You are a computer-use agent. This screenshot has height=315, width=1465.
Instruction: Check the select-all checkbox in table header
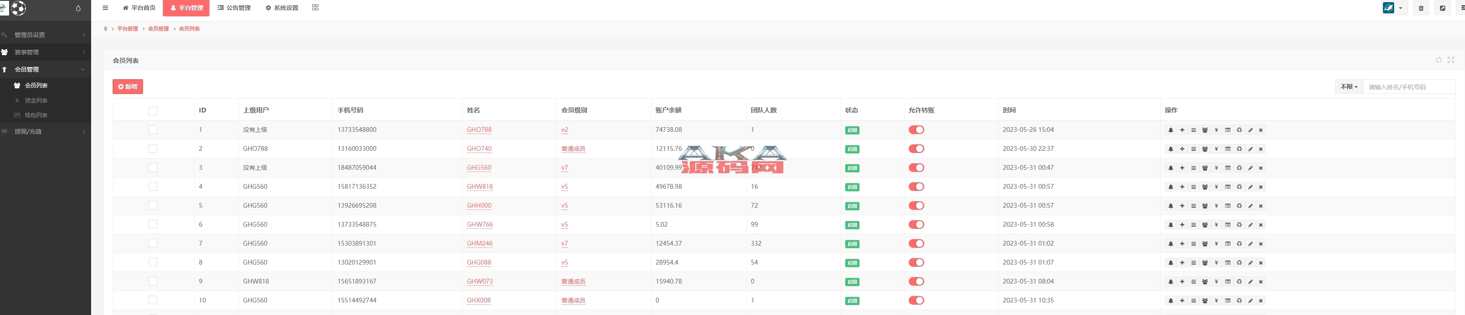click(x=152, y=111)
